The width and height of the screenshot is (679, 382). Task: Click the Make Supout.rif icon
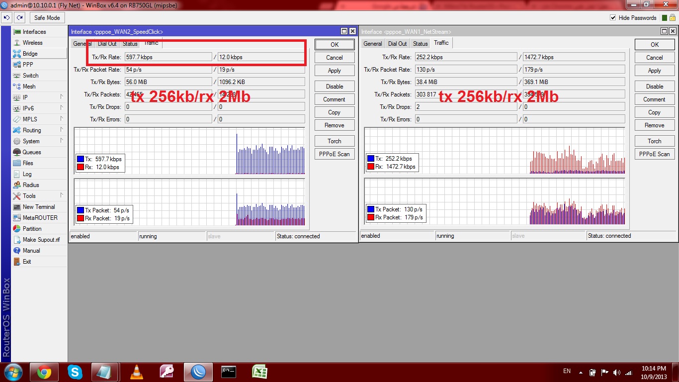click(x=17, y=240)
